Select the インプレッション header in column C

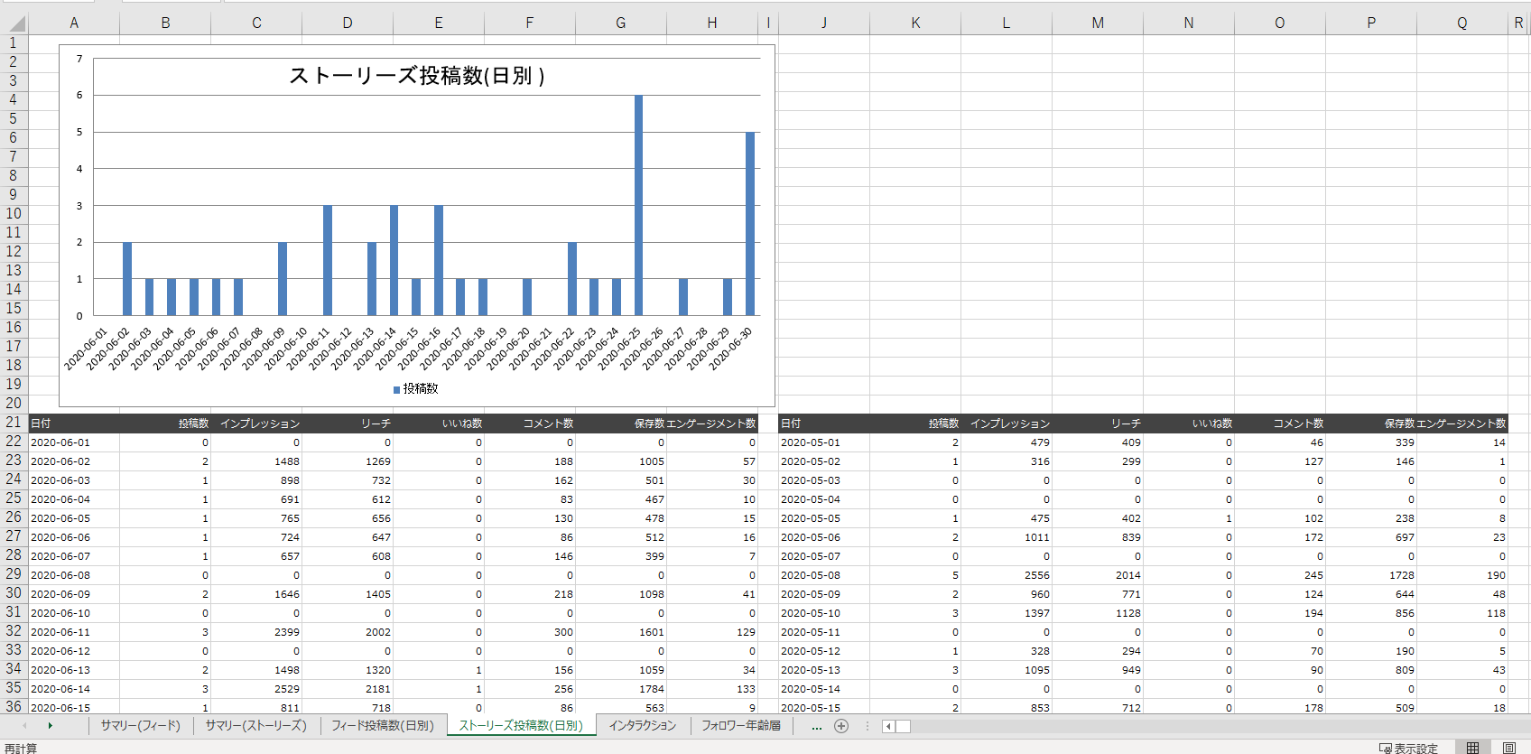[x=256, y=423]
